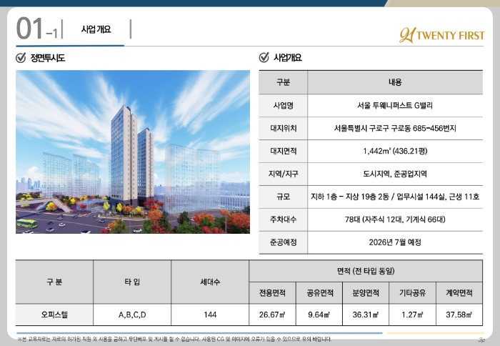Screen dimensions: 500x346
Task: Select the 지역/지구 row label
Action: [283, 174]
